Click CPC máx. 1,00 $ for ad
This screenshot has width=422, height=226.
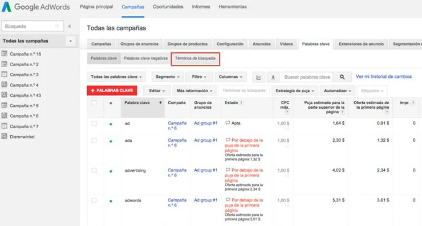(x=283, y=124)
